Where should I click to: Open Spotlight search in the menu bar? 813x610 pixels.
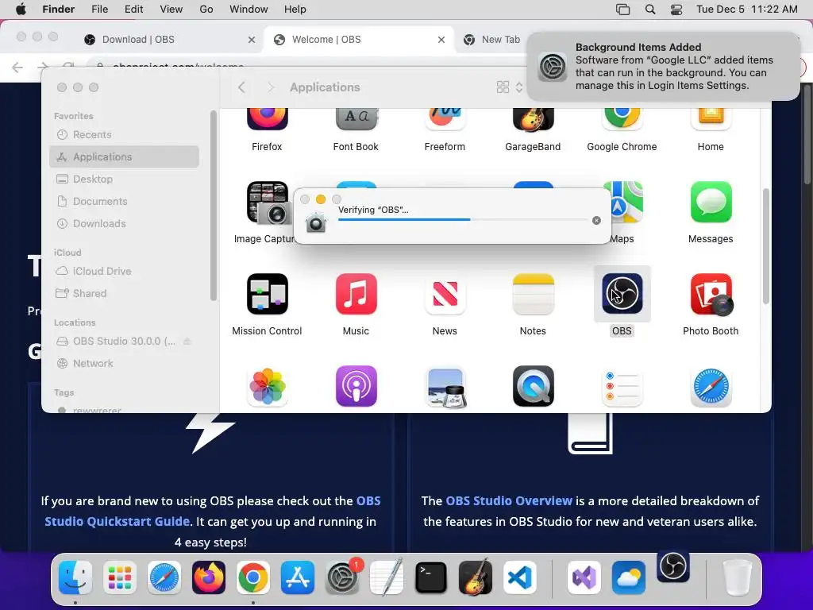coord(650,10)
